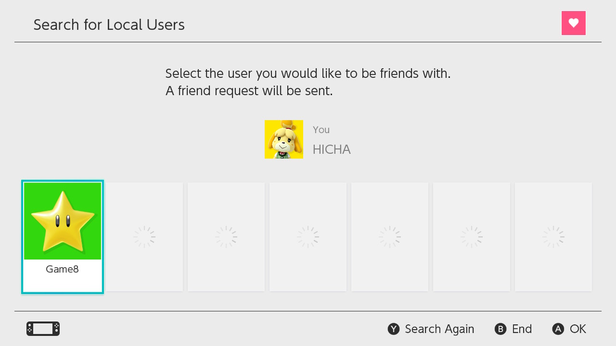This screenshot has height=346, width=616.
Task: Confirm with OK
Action: [569, 329]
